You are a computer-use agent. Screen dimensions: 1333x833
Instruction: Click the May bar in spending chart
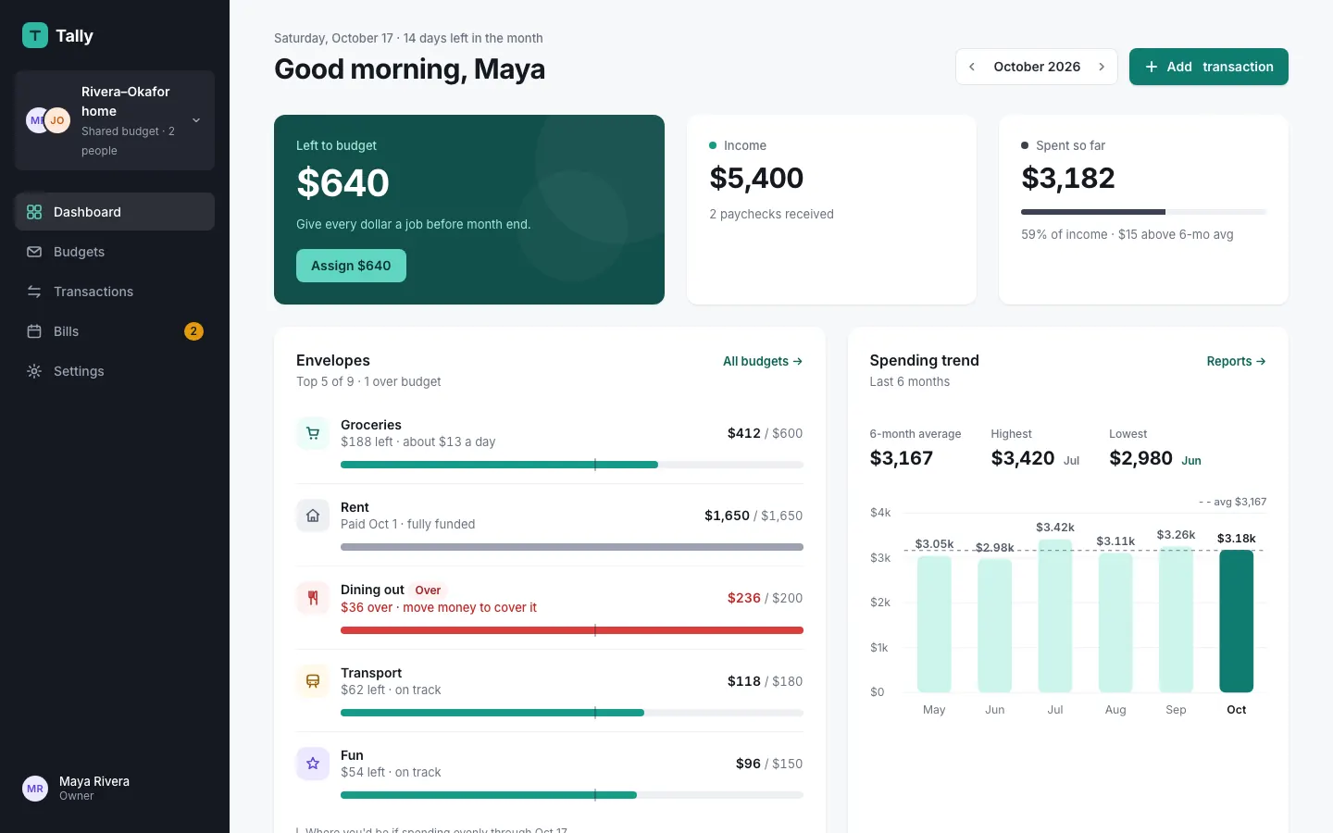click(x=934, y=624)
